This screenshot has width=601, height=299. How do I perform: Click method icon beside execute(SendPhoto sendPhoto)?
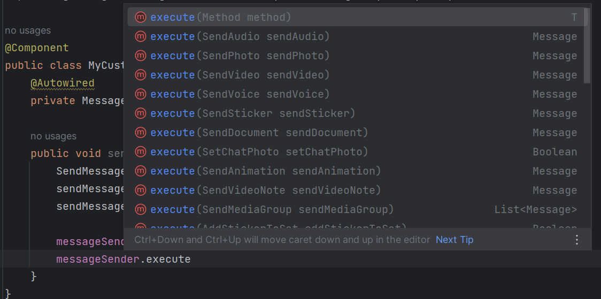(141, 56)
